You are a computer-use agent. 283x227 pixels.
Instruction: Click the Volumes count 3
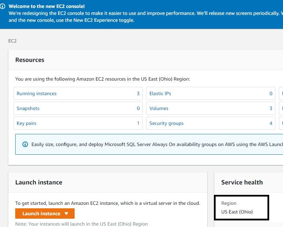271,108
